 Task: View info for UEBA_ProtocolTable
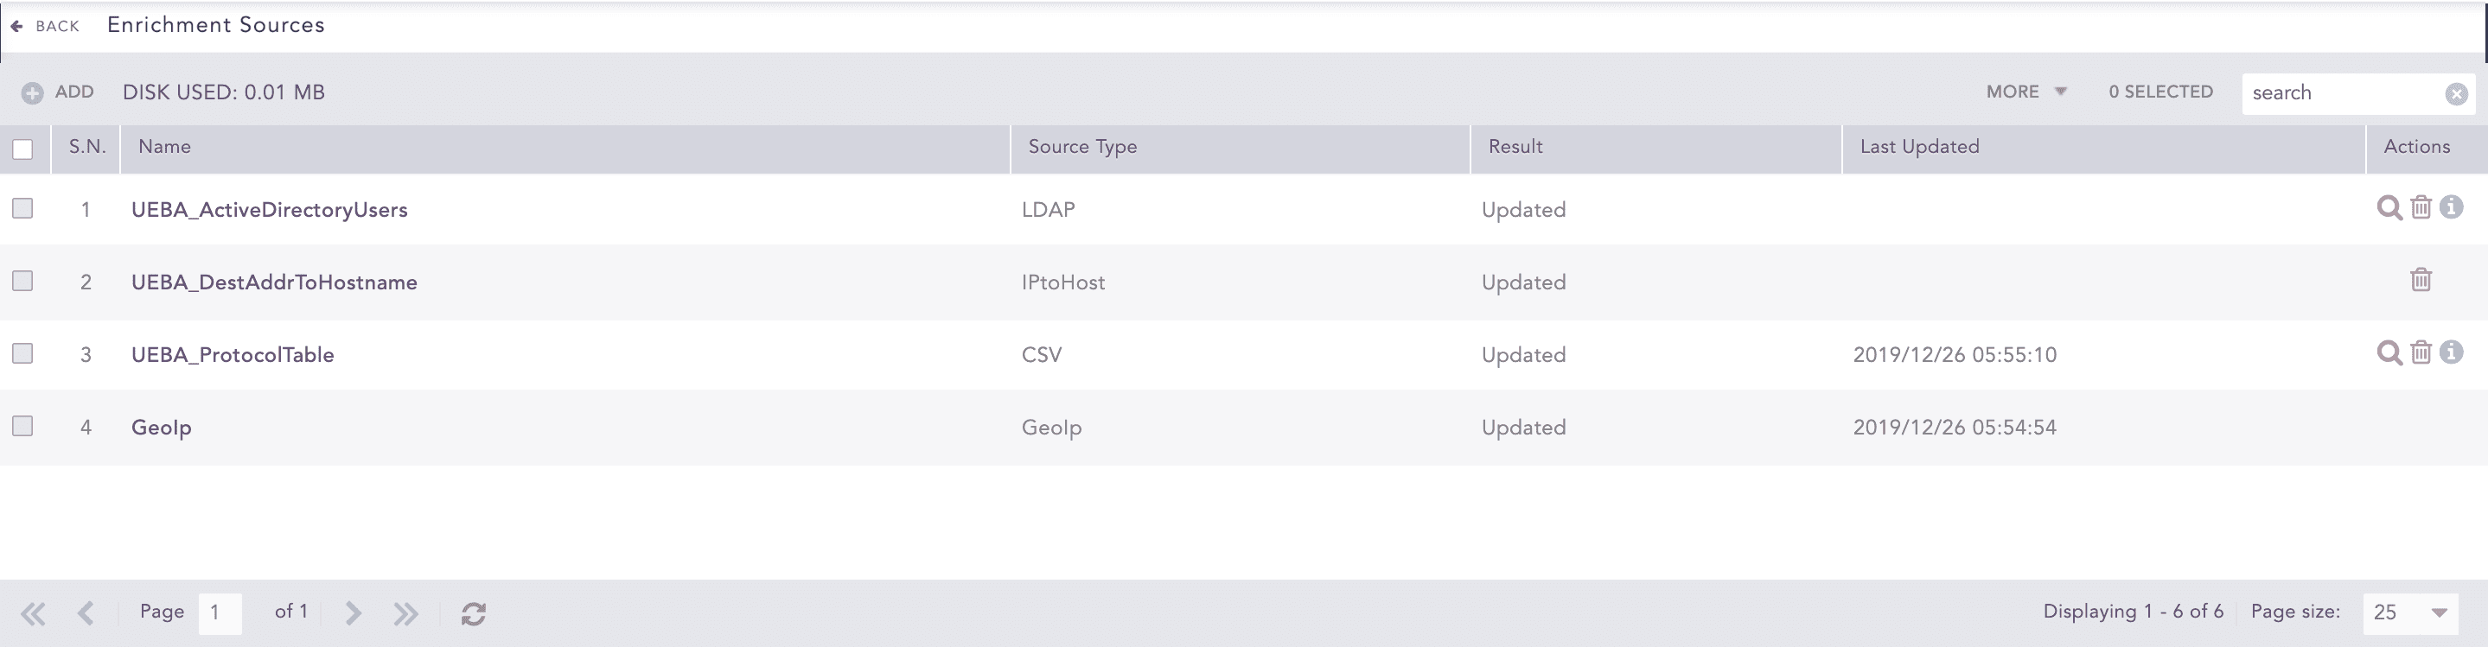tap(2454, 352)
